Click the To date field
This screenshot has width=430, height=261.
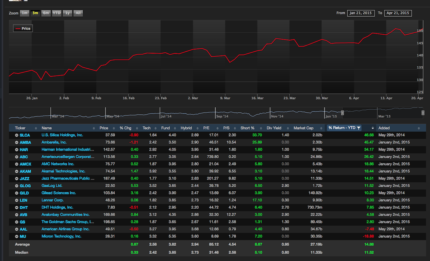pyautogui.click(x=398, y=13)
